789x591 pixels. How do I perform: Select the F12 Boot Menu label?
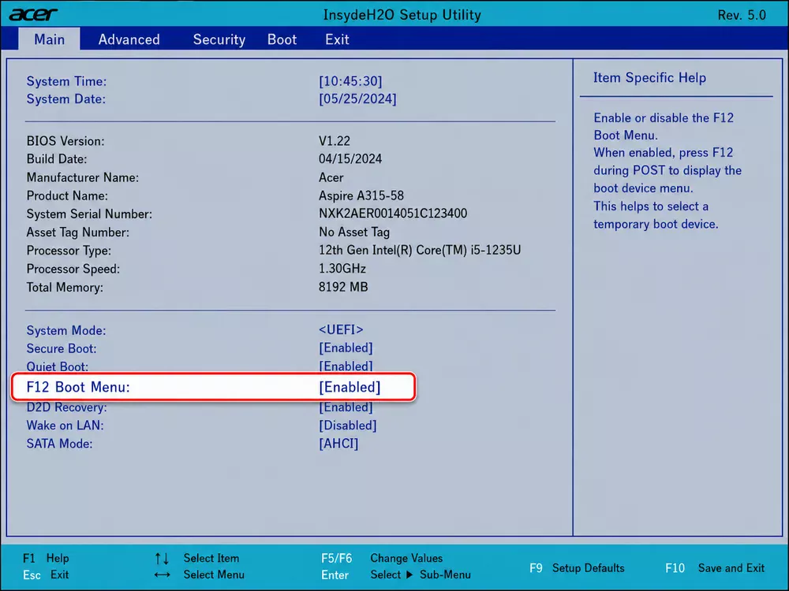tap(78, 387)
